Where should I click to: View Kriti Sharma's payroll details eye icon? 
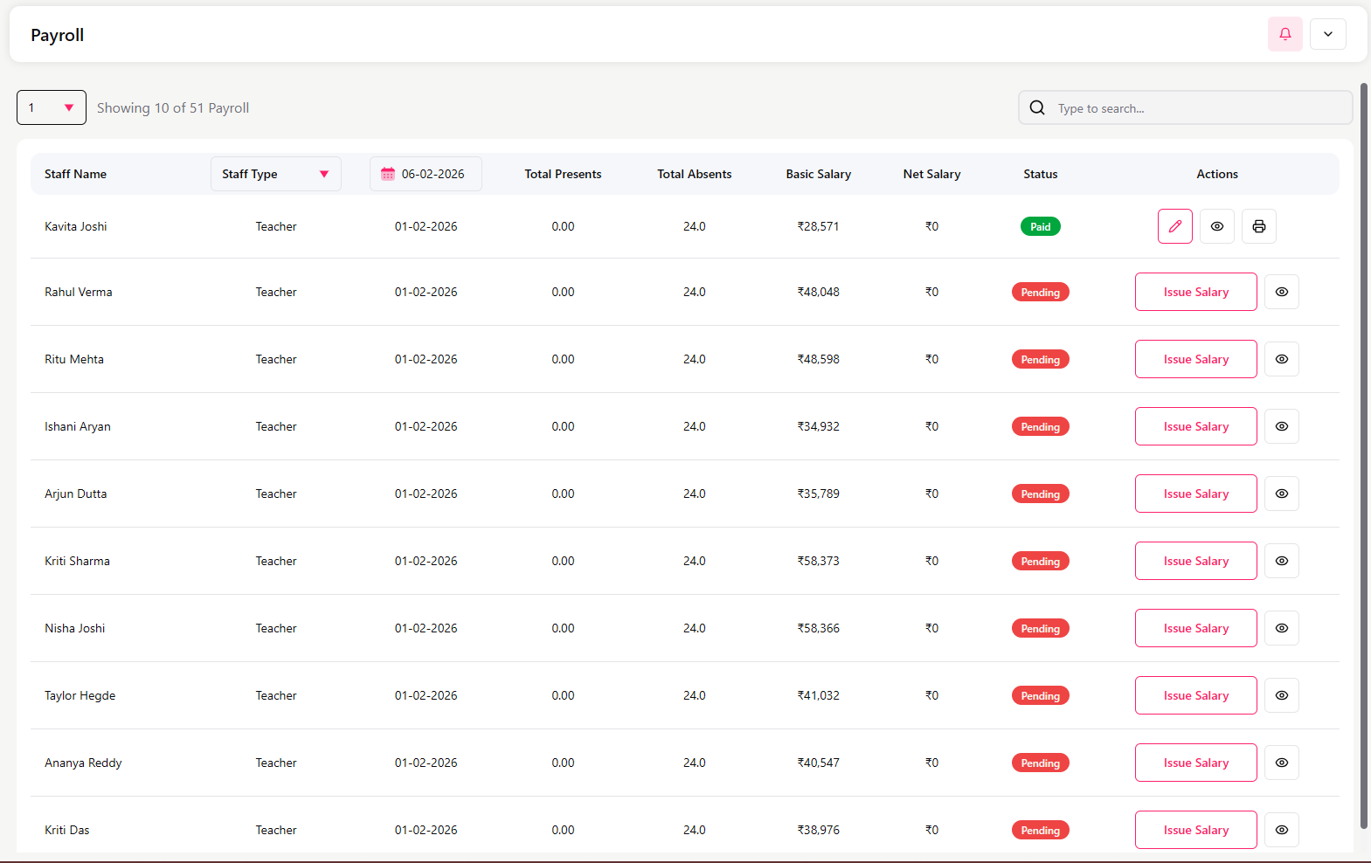click(1281, 561)
